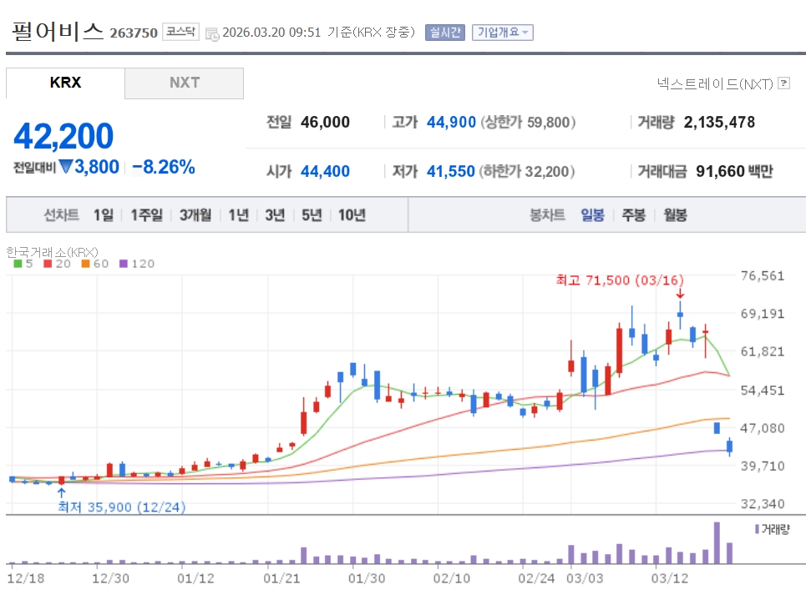Click the 넥스트레이드(NXT) link
The width and height of the screenshot is (806, 610).
tap(715, 83)
